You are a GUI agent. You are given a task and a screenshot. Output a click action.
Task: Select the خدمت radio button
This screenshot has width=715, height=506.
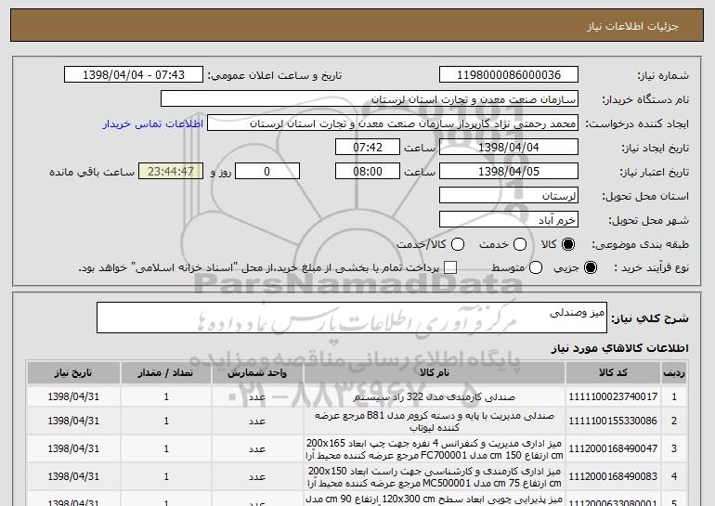point(520,244)
